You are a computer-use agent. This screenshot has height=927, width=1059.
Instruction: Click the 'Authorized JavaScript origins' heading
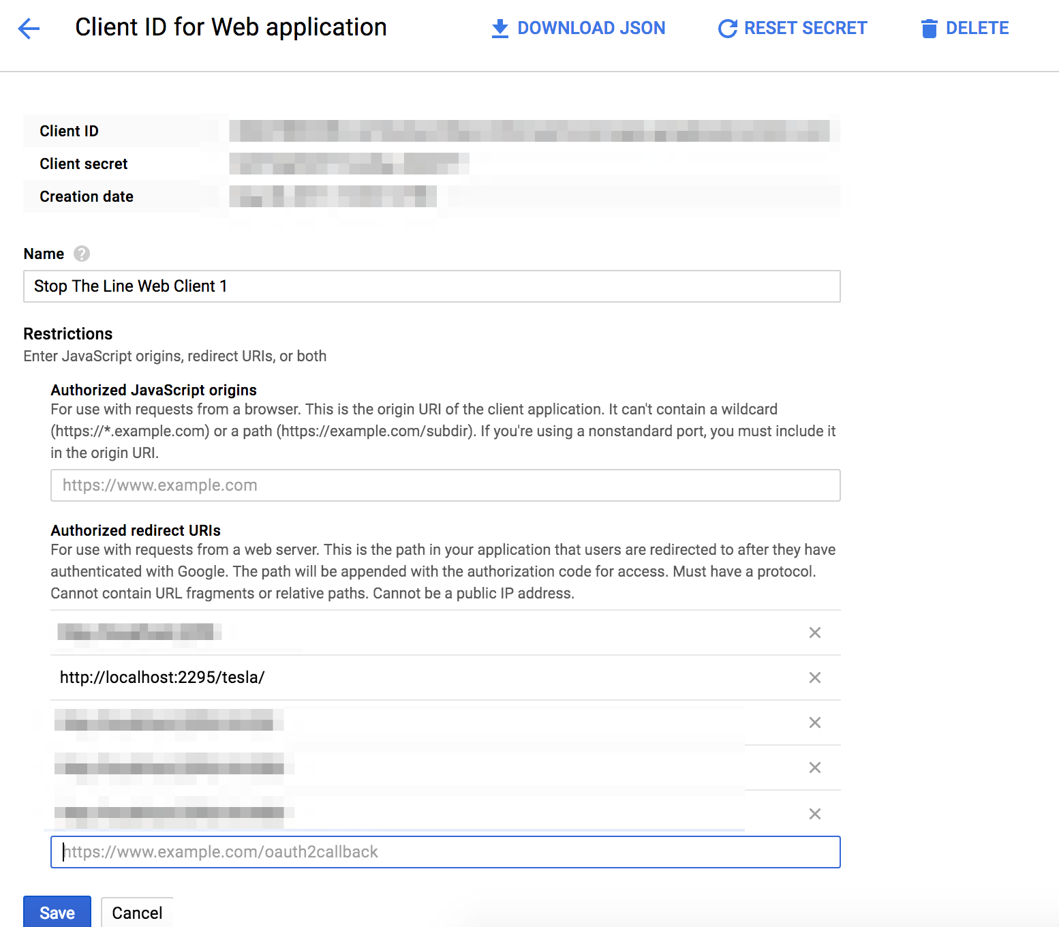coord(154,390)
